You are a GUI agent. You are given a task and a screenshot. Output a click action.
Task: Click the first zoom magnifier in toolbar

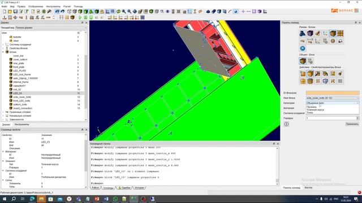124,11
